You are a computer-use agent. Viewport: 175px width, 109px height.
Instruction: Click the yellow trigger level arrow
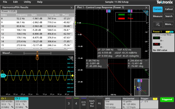point(73,76)
